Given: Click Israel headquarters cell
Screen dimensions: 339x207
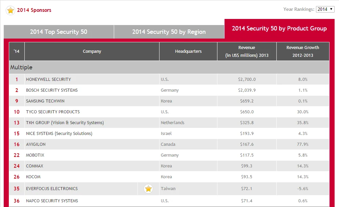Looking at the screenshot, I should 188,133.
